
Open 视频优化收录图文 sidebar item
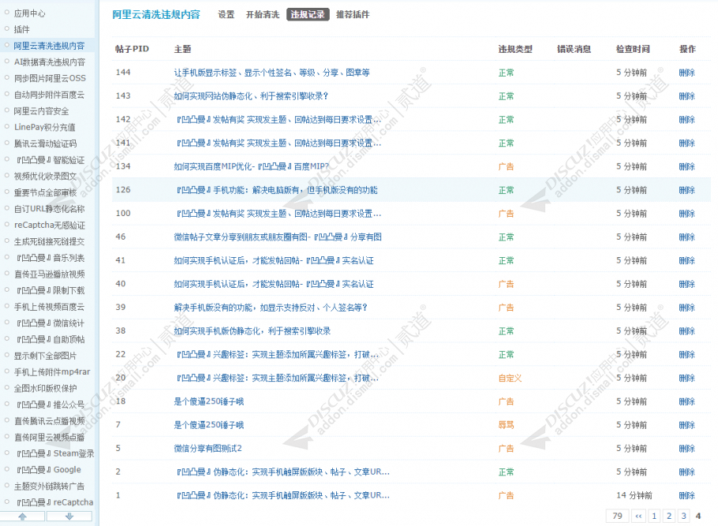45,176
